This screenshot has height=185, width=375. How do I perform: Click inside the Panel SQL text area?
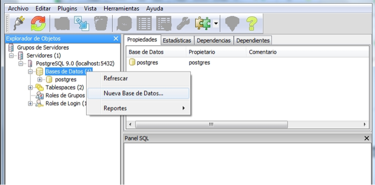coord(247,164)
